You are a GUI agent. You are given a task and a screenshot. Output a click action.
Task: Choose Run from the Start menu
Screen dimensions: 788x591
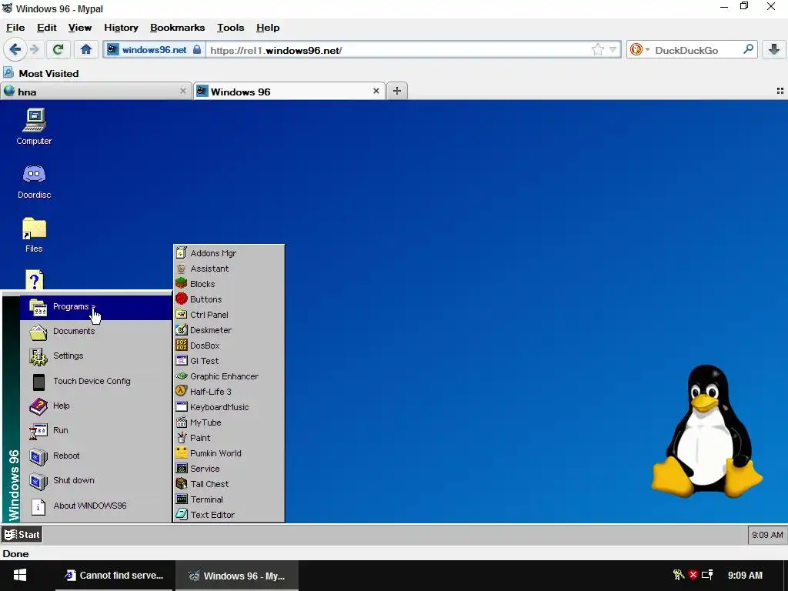click(x=96, y=431)
